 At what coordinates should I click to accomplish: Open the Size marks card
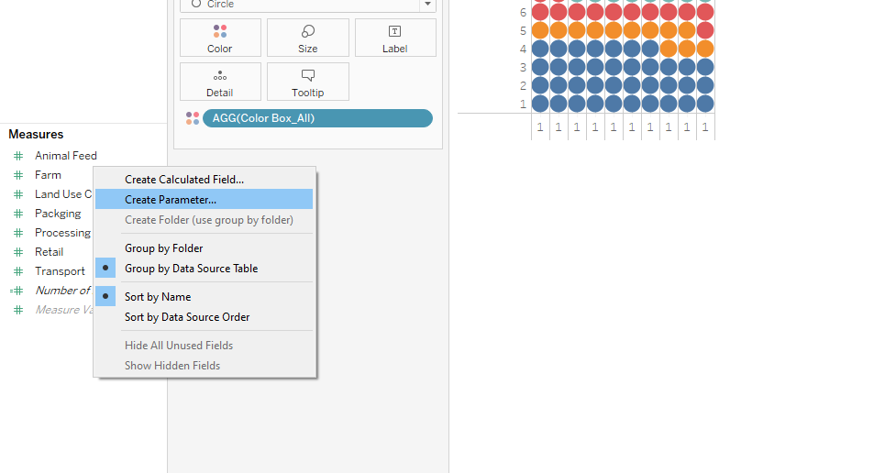pyautogui.click(x=307, y=38)
